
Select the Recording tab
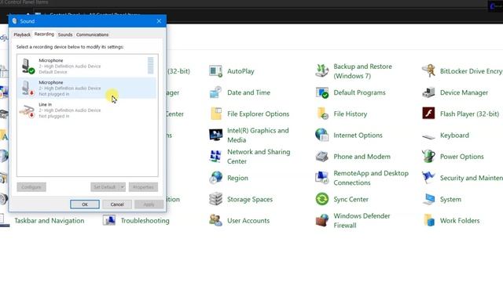(44, 34)
